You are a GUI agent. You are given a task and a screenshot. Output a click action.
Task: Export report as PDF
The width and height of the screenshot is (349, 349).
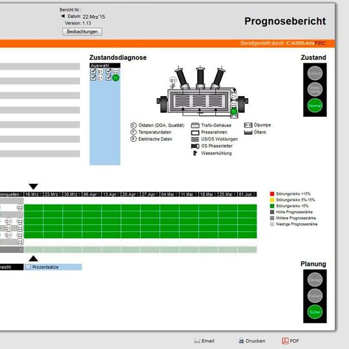[290, 341]
